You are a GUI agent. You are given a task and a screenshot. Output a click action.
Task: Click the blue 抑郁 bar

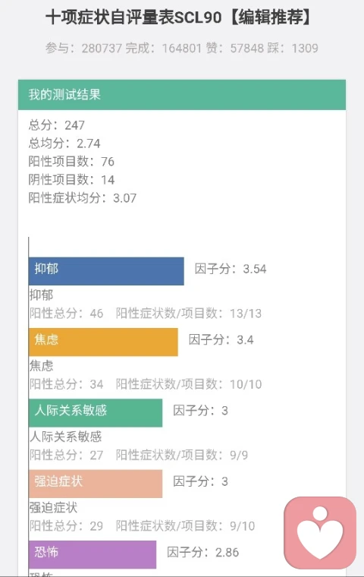point(106,271)
